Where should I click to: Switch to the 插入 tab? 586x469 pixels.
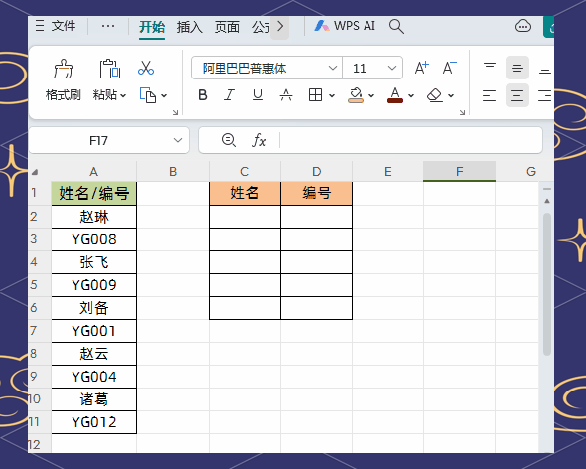click(189, 27)
